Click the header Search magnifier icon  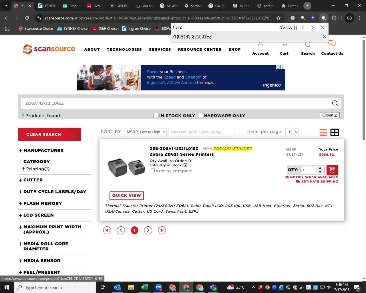[308, 45]
